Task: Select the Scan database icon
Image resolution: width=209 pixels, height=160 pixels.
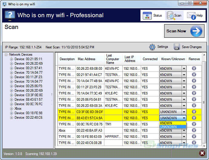Action: [171, 16]
